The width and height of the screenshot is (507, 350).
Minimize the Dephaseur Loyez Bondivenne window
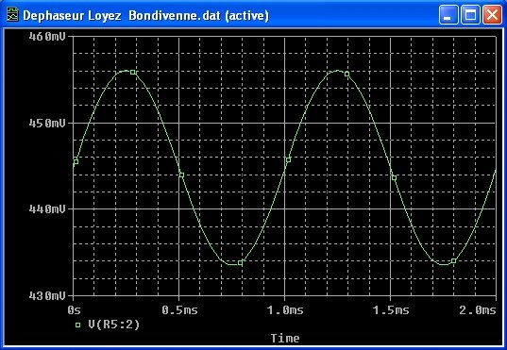[448, 15]
